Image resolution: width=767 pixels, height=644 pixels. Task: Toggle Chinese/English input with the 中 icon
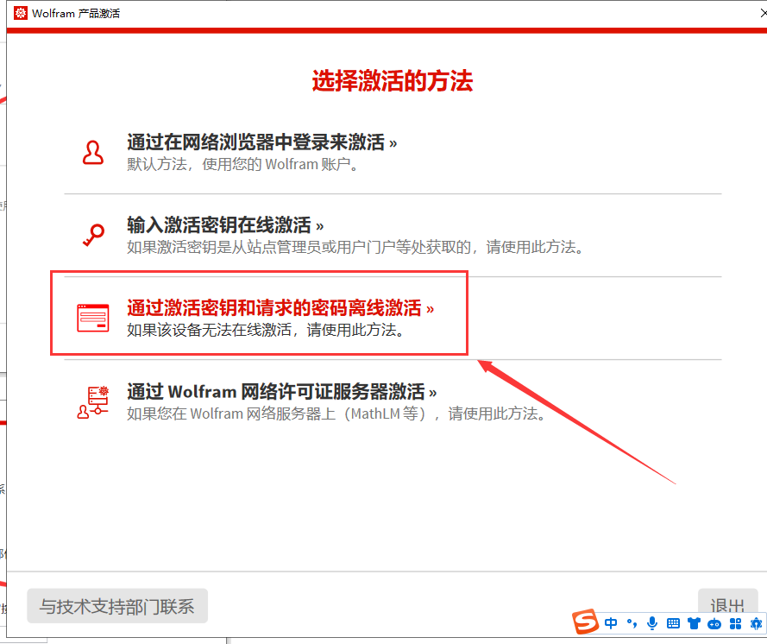point(611,623)
